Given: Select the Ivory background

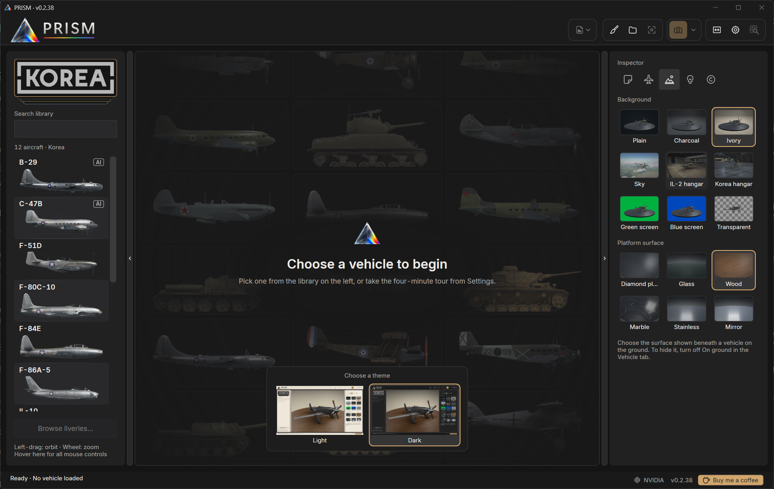Looking at the screenshot, I should pyautogui.click(x=734, y=127).
